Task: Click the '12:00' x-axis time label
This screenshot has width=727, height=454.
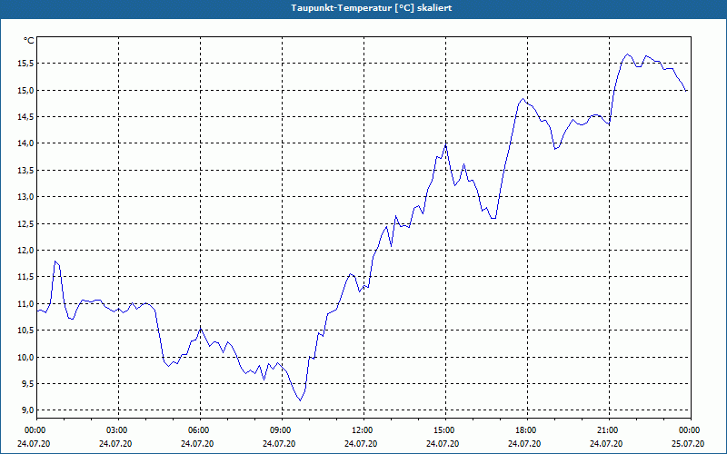Action: [361, 430]
